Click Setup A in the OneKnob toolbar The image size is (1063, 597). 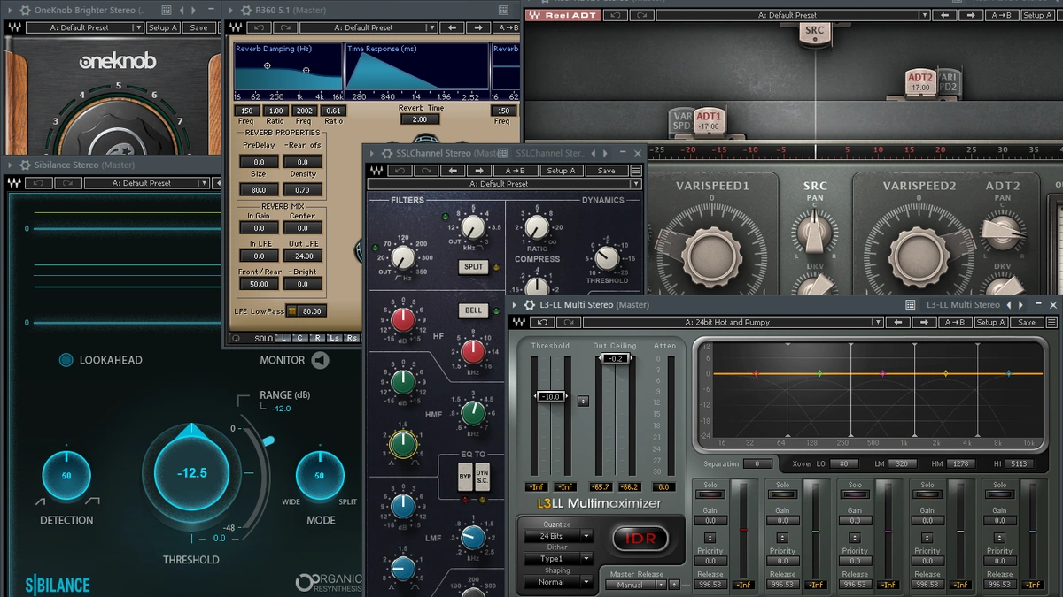164,27
